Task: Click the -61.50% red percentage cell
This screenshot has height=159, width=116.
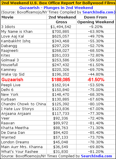Action: [x=96, y=79]
